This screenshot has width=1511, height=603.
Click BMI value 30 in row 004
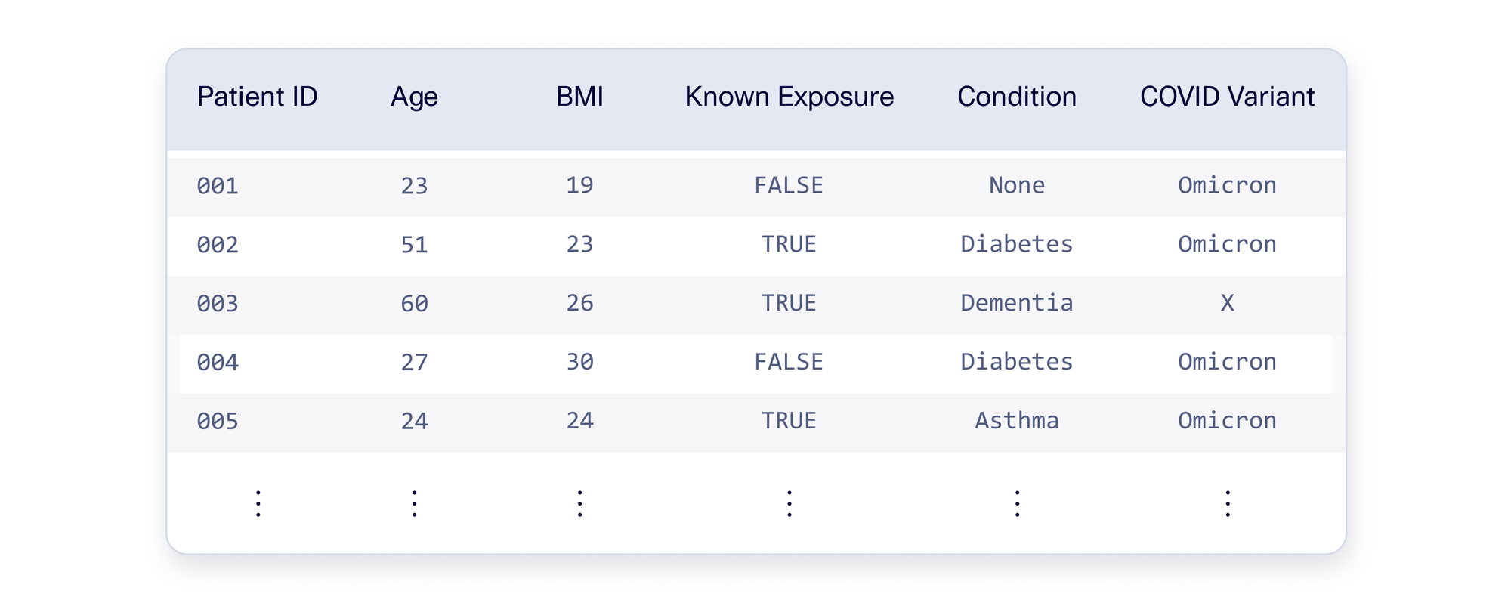(x=579, y=362)
